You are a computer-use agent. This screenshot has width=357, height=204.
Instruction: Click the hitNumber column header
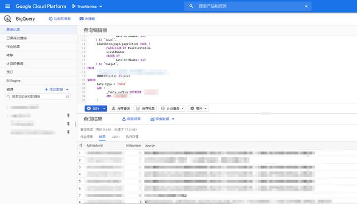click(x=133, y=146)
